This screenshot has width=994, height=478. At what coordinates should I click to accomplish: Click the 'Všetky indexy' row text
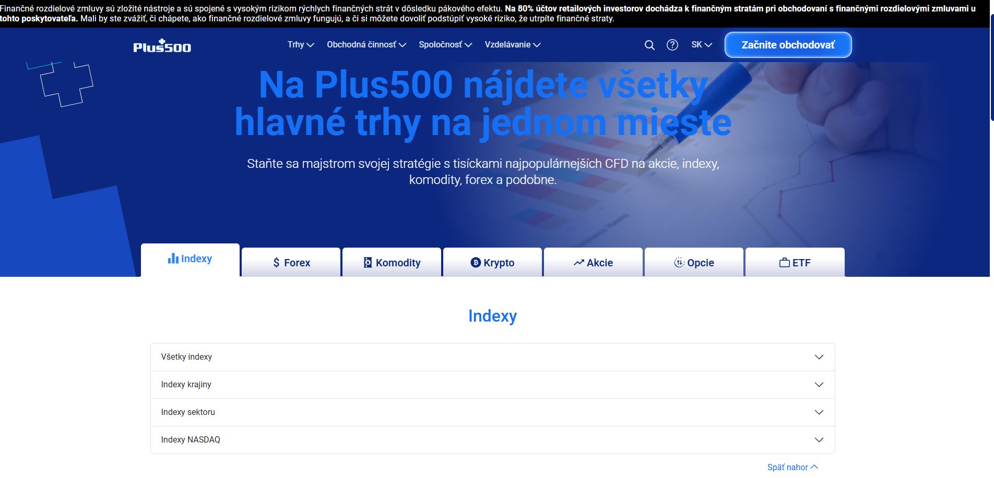pyautogui.click(x=186, y=357)
